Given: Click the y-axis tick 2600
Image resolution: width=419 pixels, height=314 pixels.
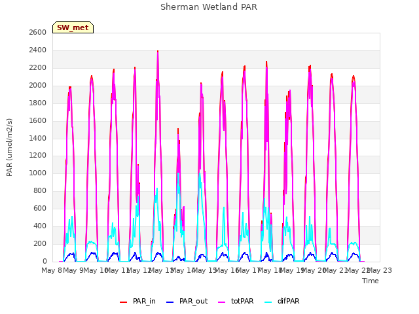Looking at the screenshot, I should [38, 32].
